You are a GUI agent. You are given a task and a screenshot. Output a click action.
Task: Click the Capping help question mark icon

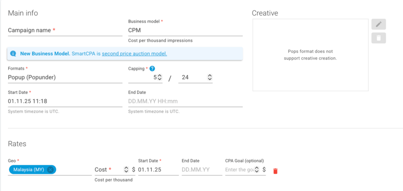152,69
